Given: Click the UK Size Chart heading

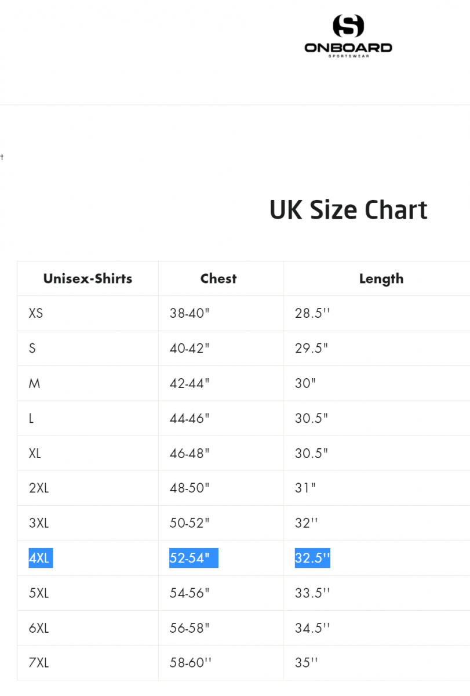Looking at the screenshot, I should click(x=348, y=210).
